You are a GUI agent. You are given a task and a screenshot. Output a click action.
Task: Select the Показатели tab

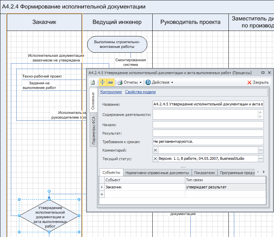tap(205, 173)
